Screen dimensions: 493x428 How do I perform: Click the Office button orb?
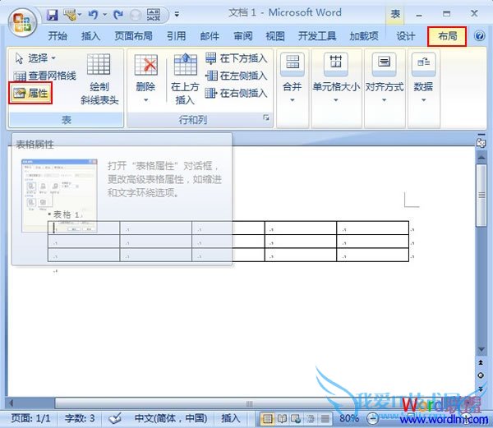[x=22, y=23]
